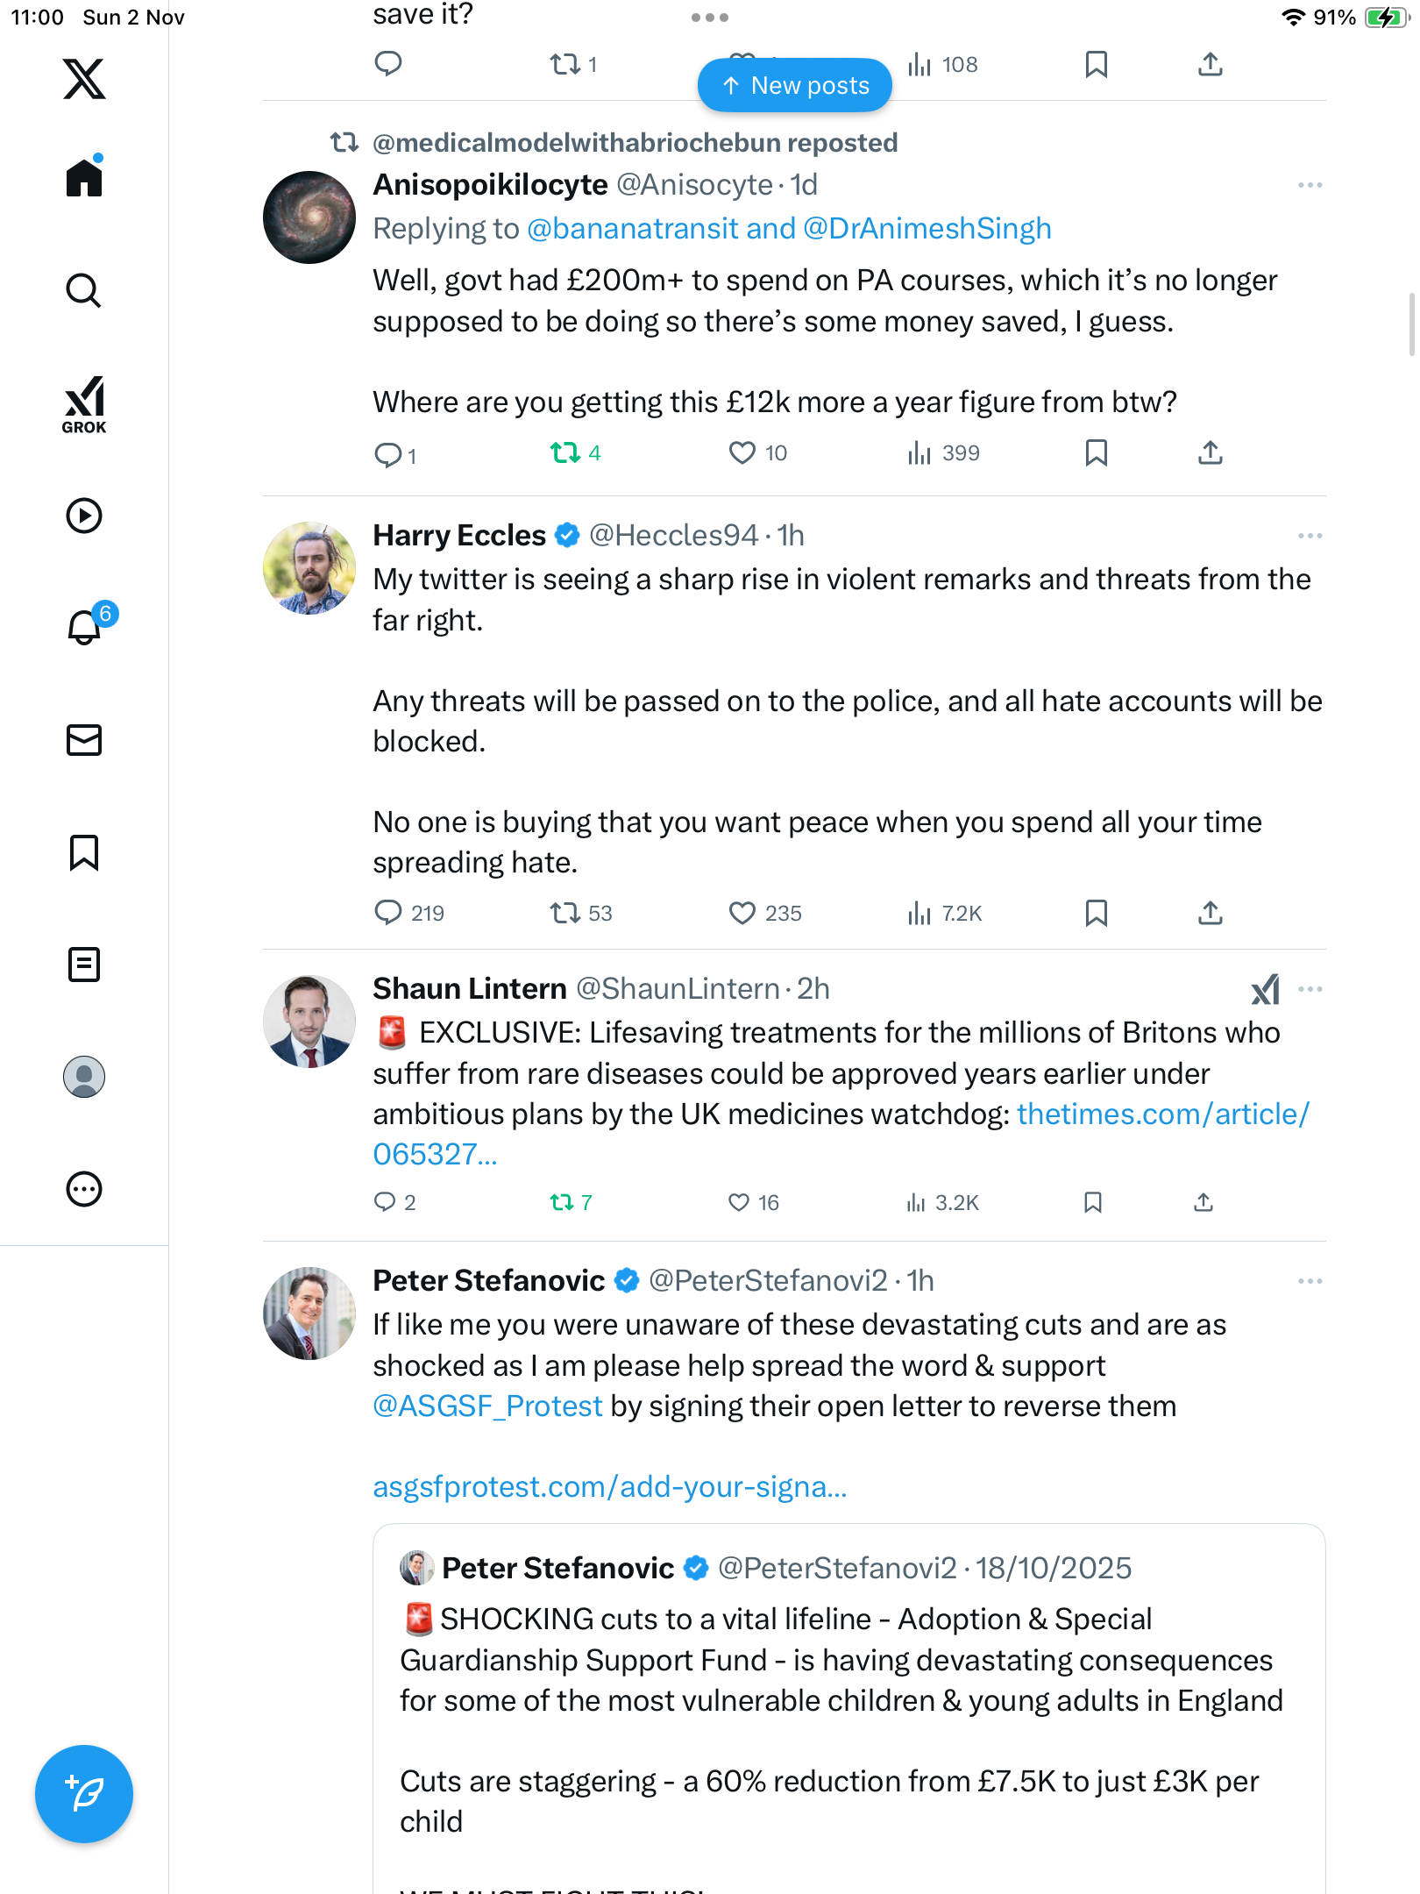Like Harry Eccles' post
Screen dimensions: 1420x1894
[742, 914]
